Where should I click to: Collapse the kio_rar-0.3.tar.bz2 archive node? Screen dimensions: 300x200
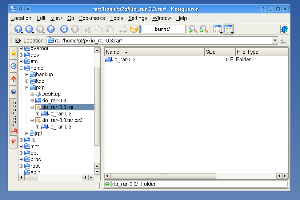pyautogui.click(x=32, y=121)
